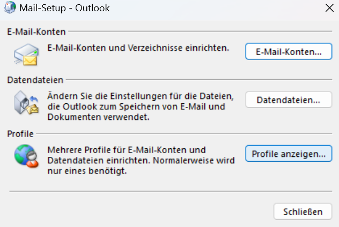Open the Datendateien... button
This screenshot has width=339, height=227.
289,100
